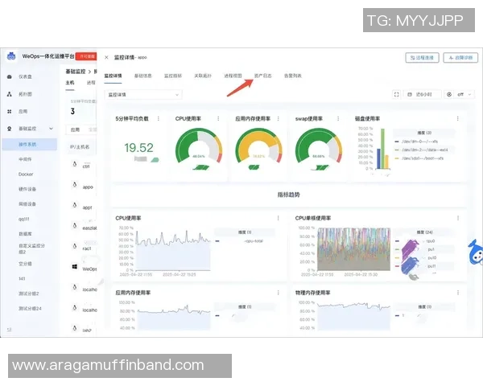This screenshot has height=386, width=483.
Task: Click 基础监控 monitoring icon in sidebar
Action: point(9,129)
